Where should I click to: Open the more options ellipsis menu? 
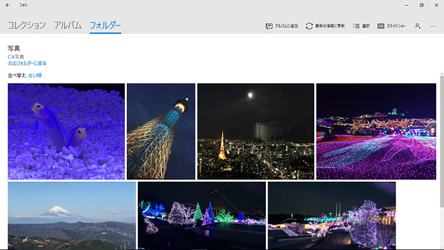pos(433,26)
